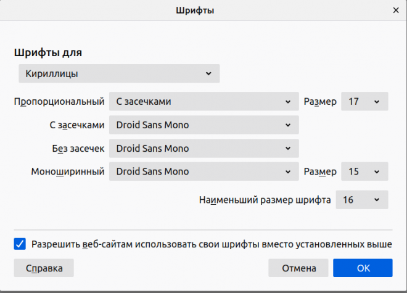Click the Справка help button
407x293 pixels.
pos(43,268)
